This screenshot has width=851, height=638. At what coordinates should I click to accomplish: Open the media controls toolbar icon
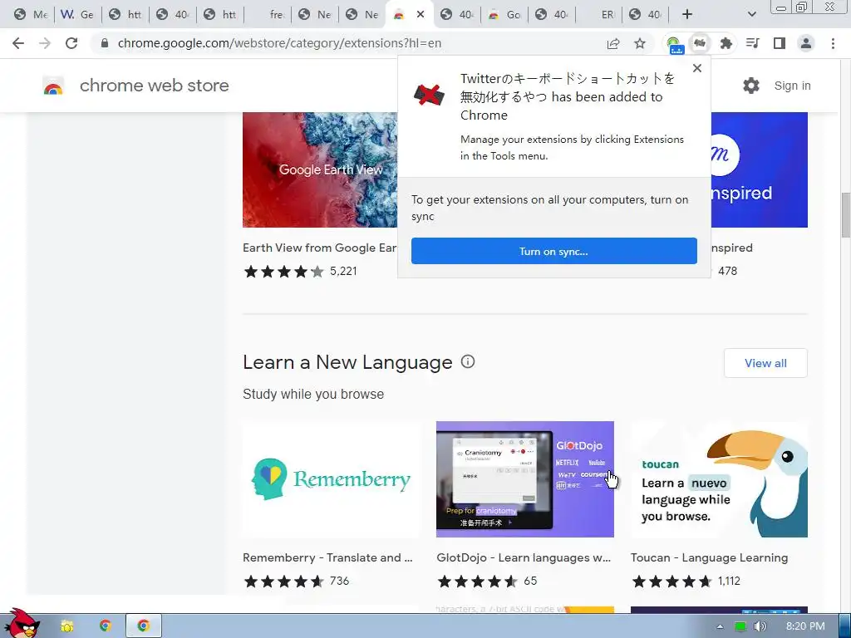click(753, 43)
